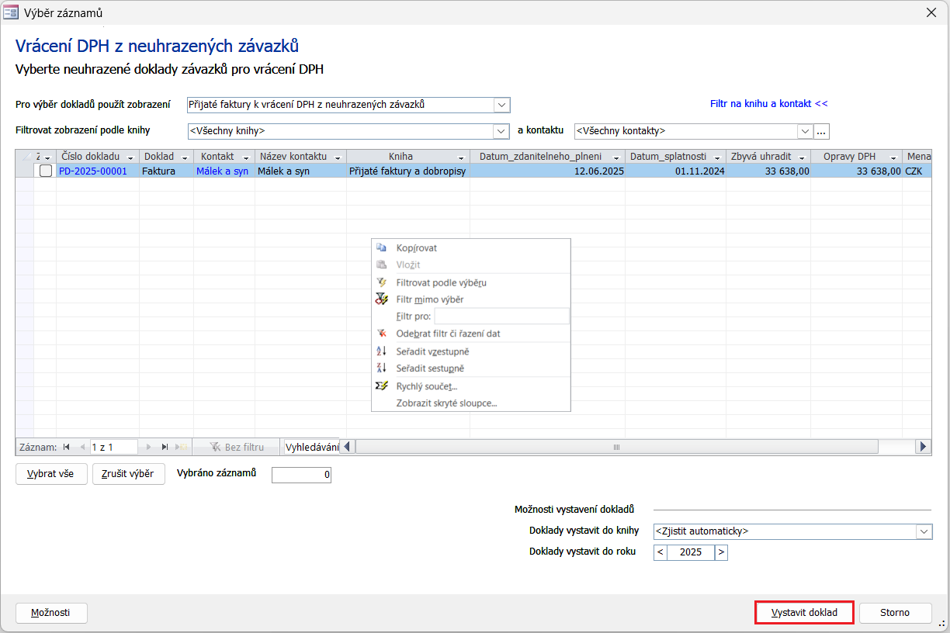Click the Vyhledávání search box
The image size is (950, 633).
pos(311,447)
